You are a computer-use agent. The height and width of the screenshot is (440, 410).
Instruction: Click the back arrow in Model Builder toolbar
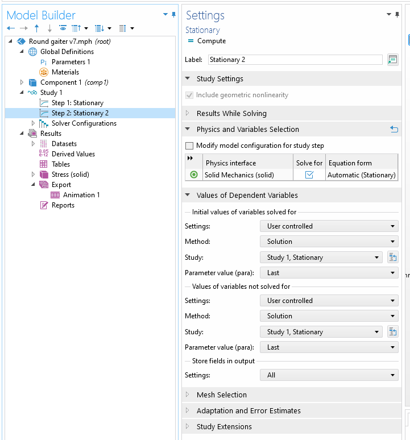11,28
